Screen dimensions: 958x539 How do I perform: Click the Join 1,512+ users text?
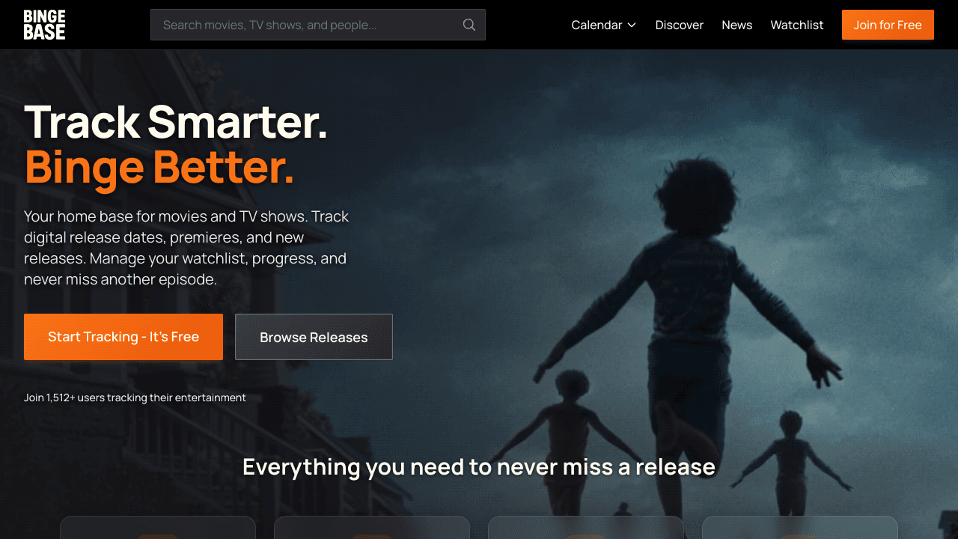[x=135, y=398]
